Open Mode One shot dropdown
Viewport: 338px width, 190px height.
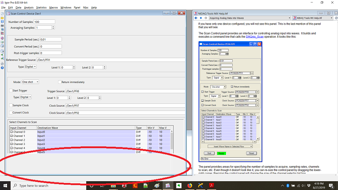click(x=30, y=82)
